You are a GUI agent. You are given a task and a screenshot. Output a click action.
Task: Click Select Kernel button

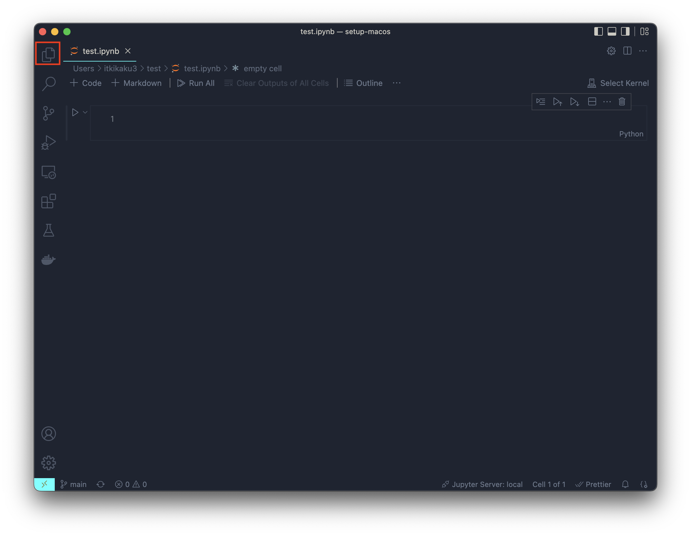coord(618,83)
